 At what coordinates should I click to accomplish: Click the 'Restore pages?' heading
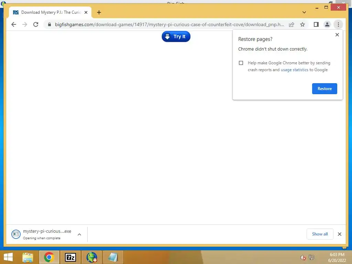[255, 39]
